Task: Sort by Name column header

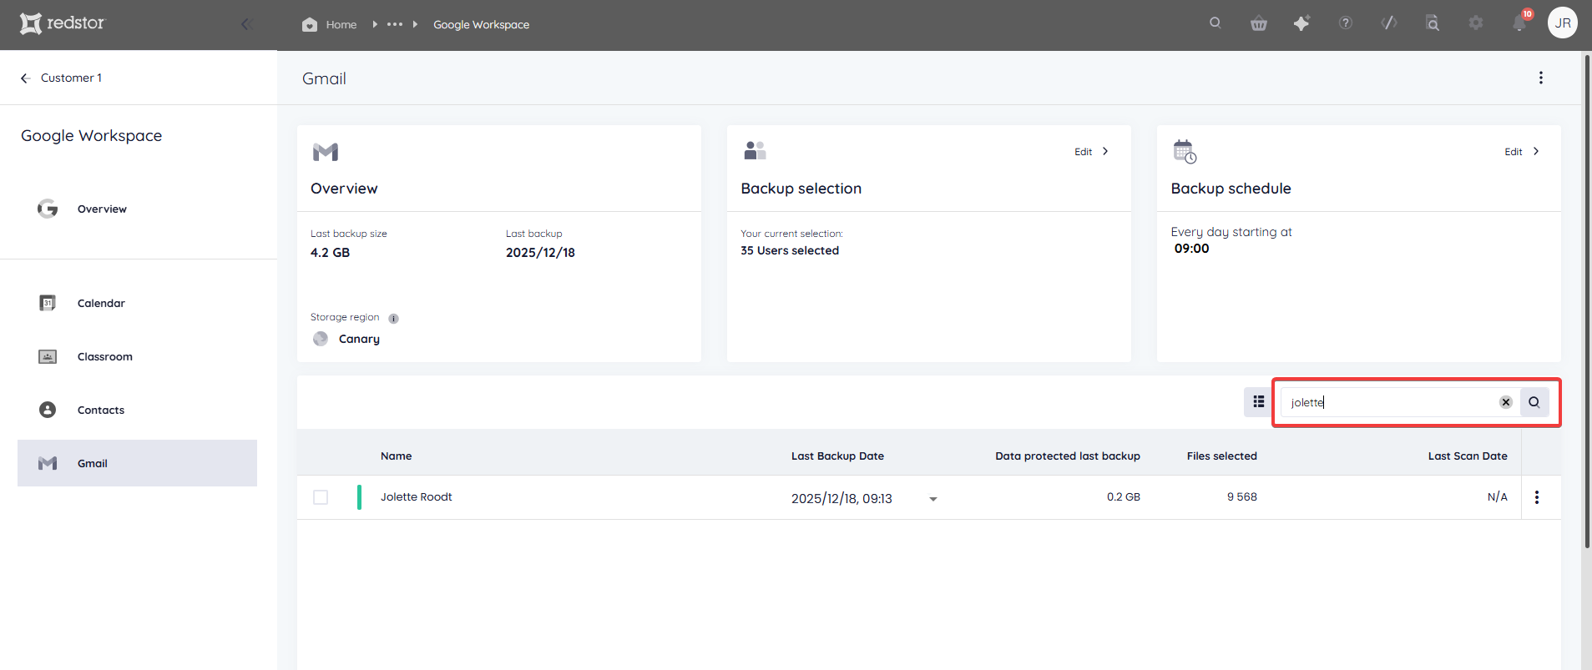Action: tap(397, 456)
